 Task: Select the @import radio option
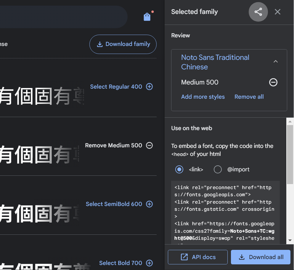[x=218, y=170]
